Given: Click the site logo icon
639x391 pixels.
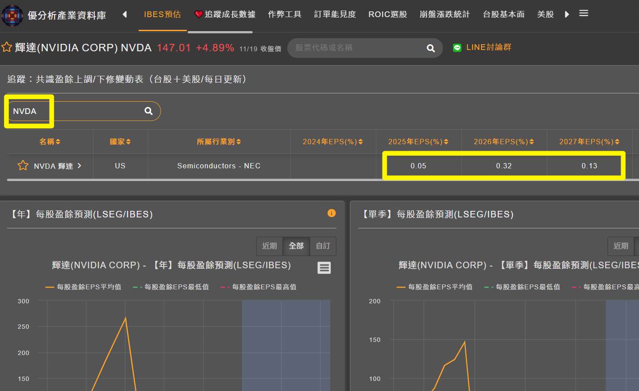Looking at the screenshot, I should (x=12, y=16).
